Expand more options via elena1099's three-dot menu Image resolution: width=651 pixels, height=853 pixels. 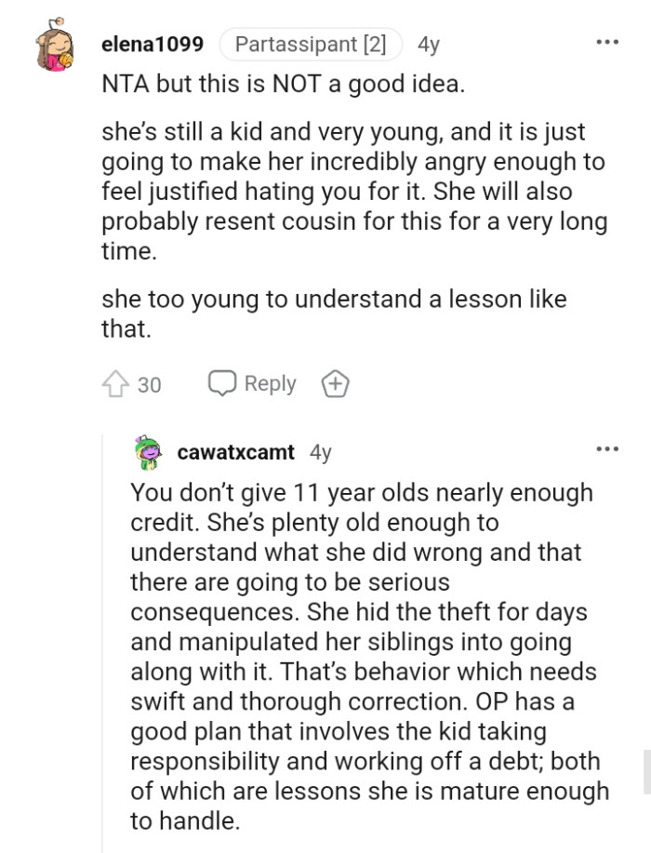pos(606,40)
